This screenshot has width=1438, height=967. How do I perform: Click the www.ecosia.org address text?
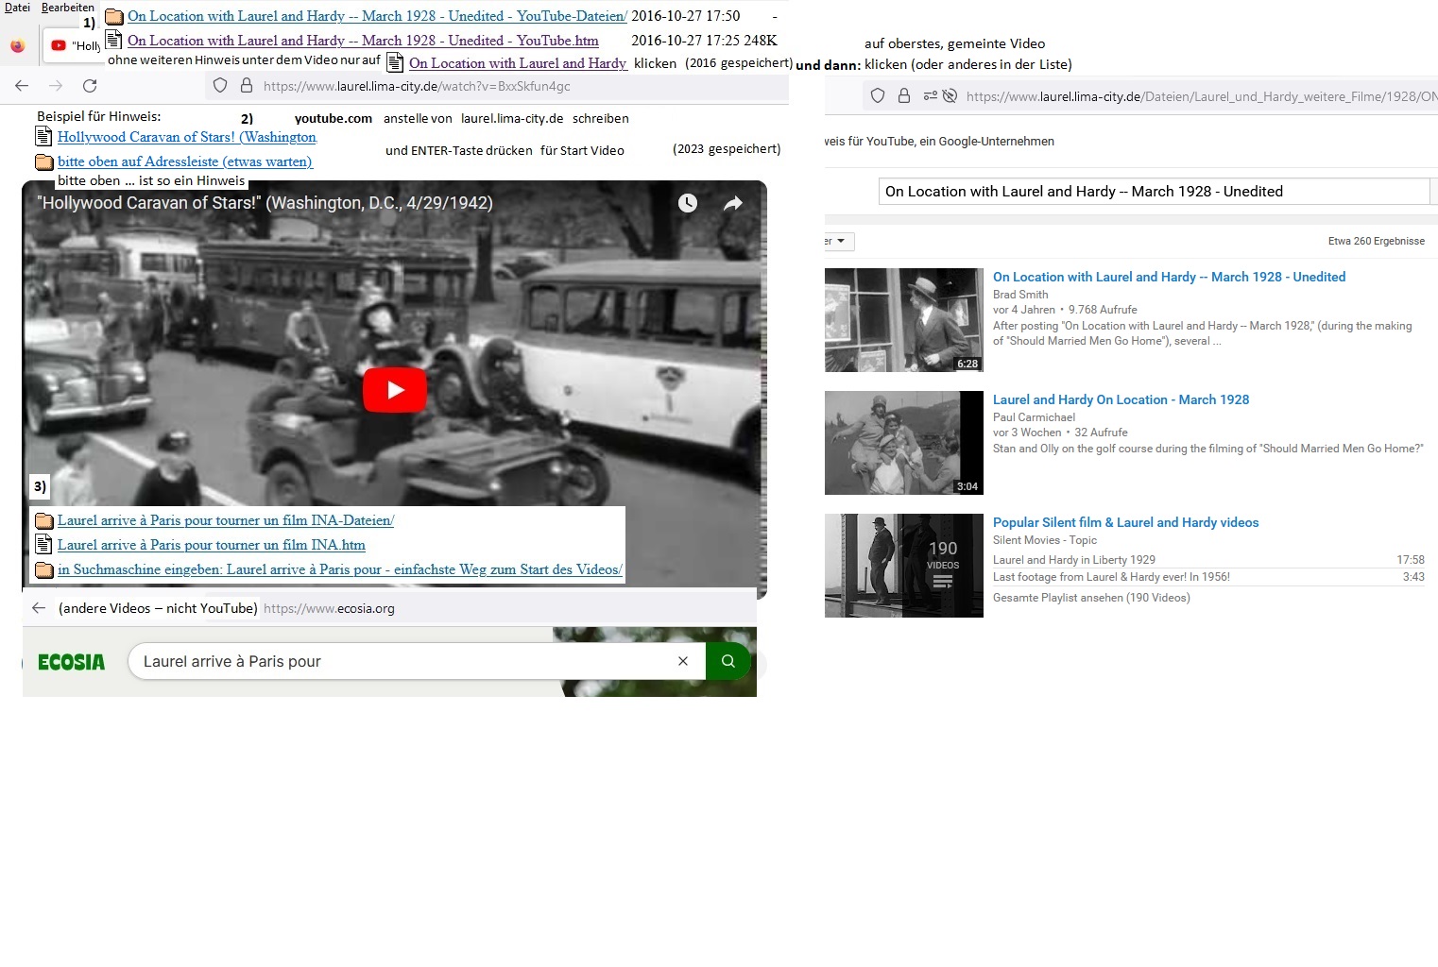tap(329, 608)
